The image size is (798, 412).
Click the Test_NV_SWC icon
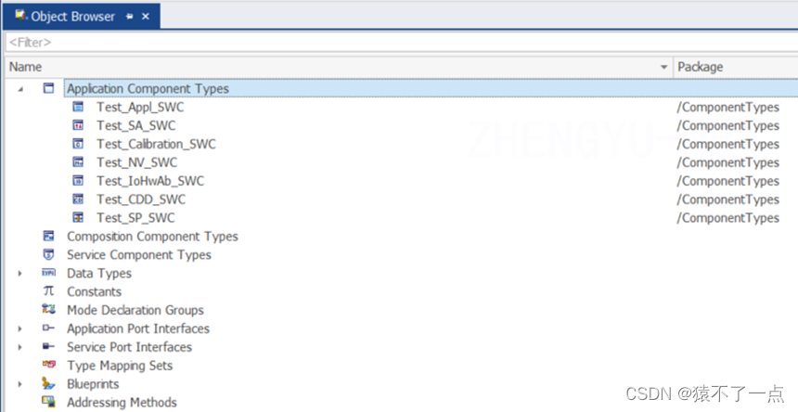[x=78, y=162]
